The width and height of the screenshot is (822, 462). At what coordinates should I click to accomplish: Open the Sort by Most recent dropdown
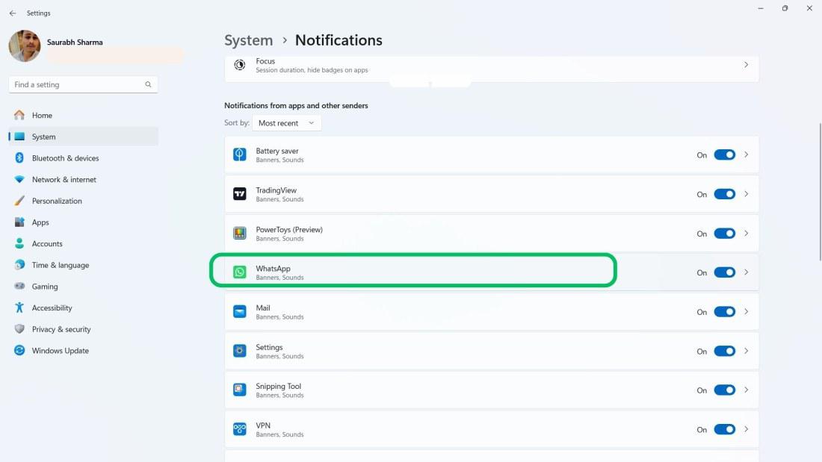pyautogui.click(x=287, y=123)
